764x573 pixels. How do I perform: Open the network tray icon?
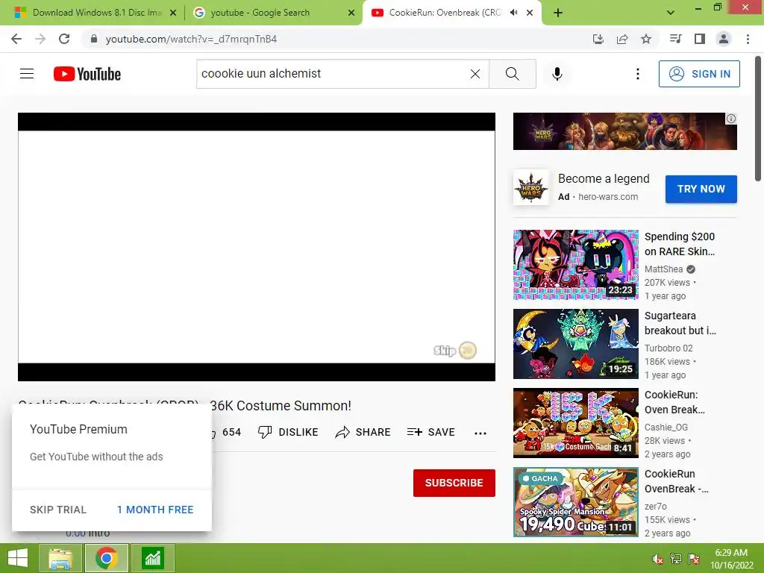point(675,559)
